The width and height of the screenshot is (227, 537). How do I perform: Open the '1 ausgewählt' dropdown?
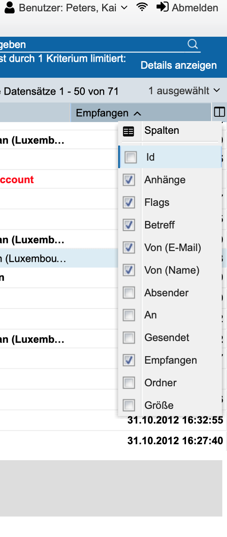coord(184,91)
